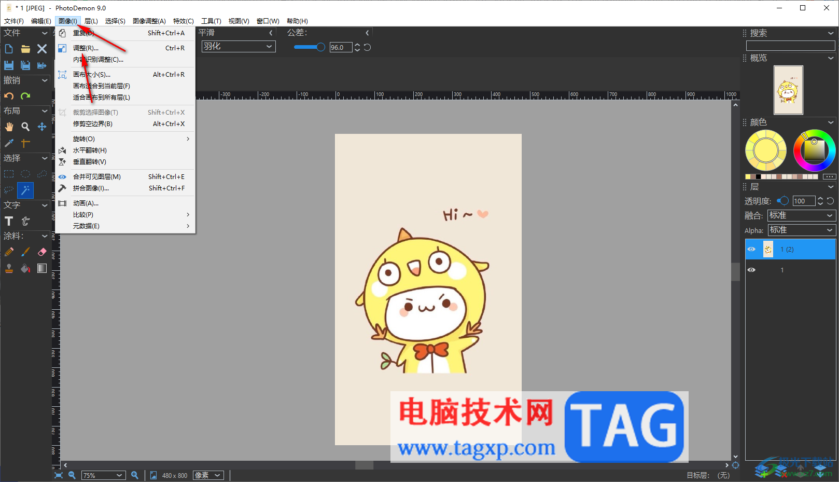Open the 75% zoom level dropdown
This screenshot has height=482, width=839.
point(104,475)
